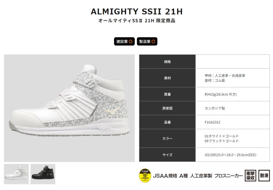Click the main white shoe product image
273x190 pixels.
click(69, 108)
